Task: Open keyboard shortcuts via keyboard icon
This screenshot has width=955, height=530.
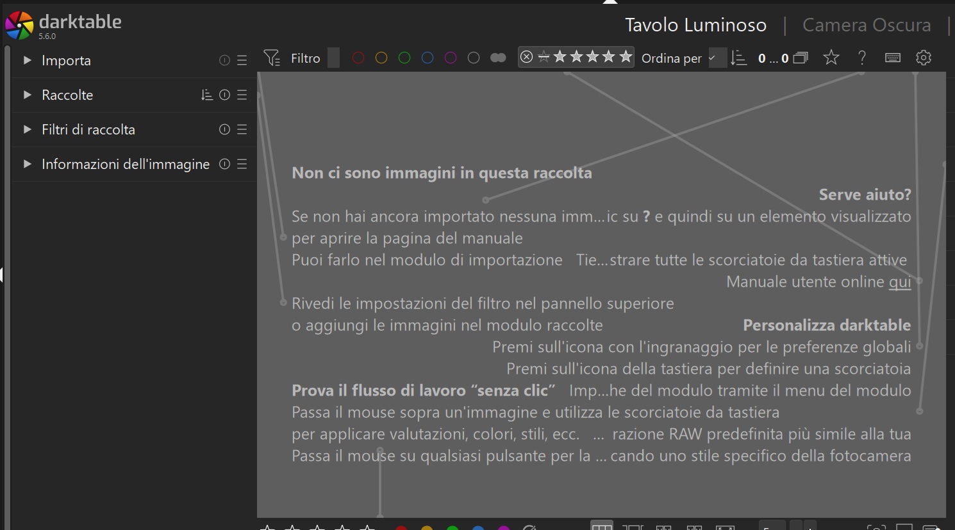Action: click(893, 58)
